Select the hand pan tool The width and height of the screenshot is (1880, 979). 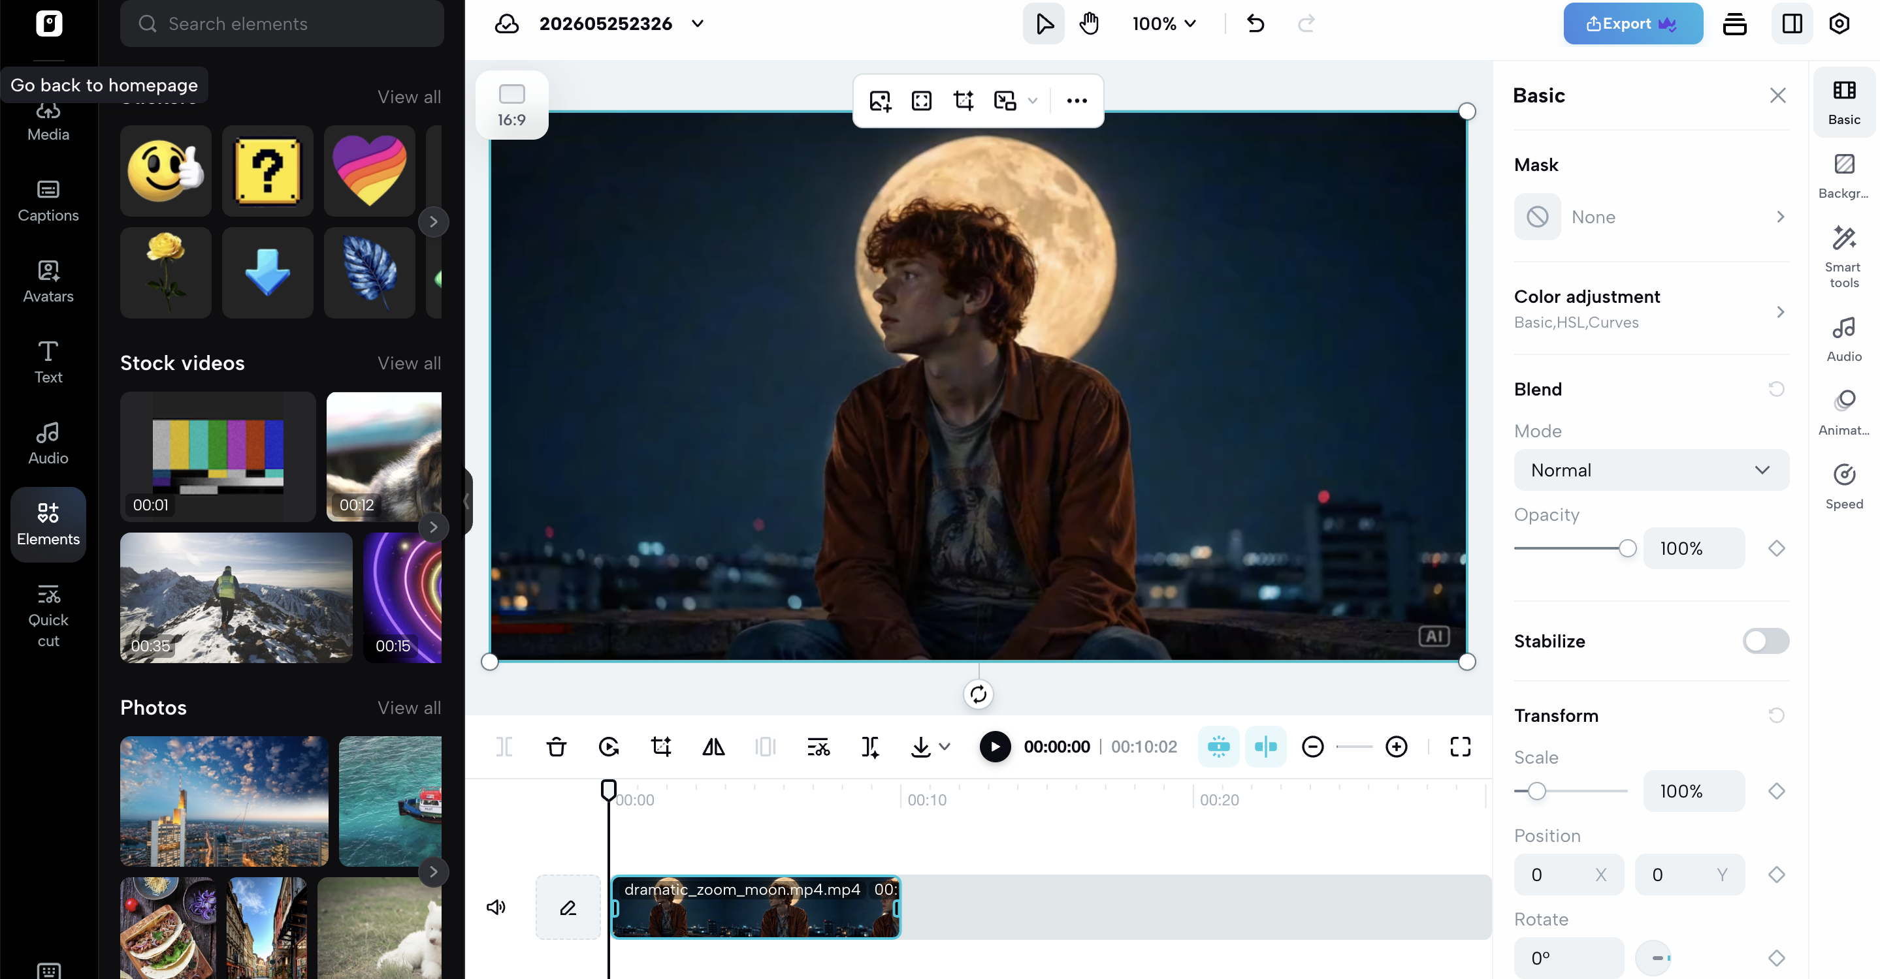(1089, 23)
